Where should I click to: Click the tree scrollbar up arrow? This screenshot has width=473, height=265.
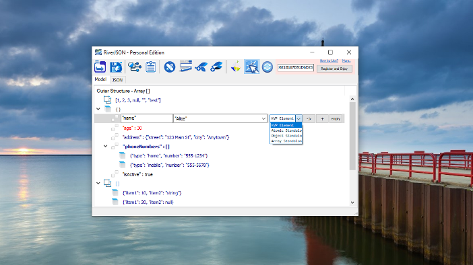click(x=352, y=99)
